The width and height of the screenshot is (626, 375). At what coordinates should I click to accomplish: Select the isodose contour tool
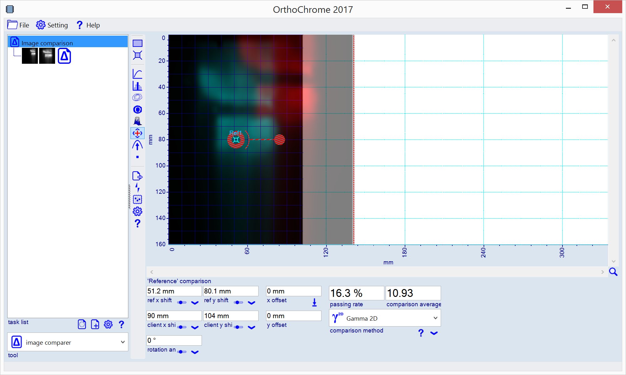(x=137, y=97)
